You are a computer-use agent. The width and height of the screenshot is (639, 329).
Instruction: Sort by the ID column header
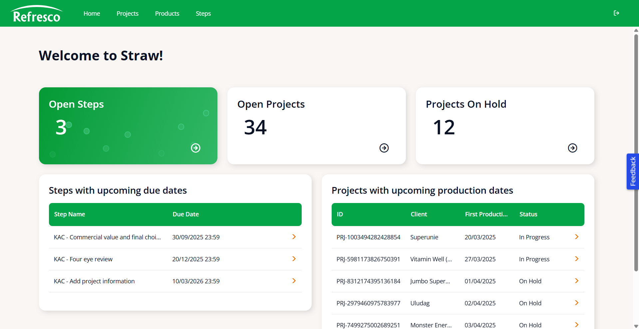(x=340, y=214)
